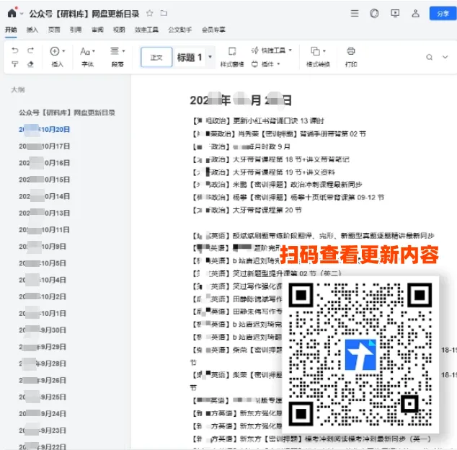Screen dimensions: 457x450
Task: Jump to the 9月30日 outline entry
Action: tap(43, 330)
